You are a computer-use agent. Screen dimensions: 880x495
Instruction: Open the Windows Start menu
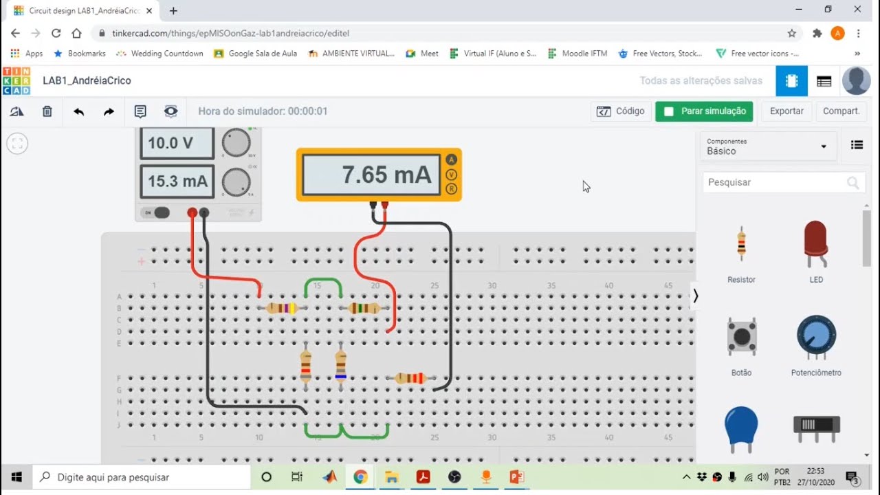point(16,477)
